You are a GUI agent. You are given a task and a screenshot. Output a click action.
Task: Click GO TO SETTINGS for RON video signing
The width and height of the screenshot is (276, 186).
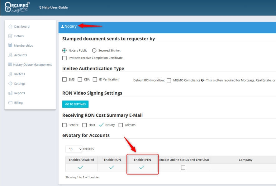click(75, 104)
